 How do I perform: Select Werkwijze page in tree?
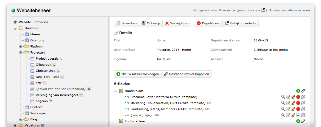coord(38,113)
